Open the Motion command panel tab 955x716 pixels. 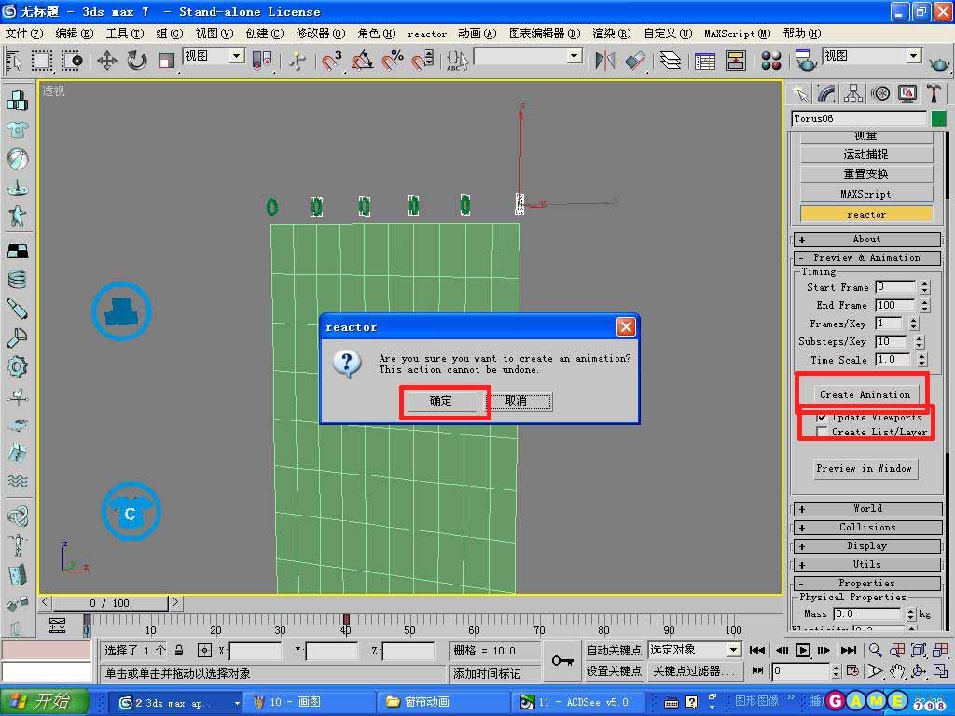pyautogui.click(x=880, y=94)
